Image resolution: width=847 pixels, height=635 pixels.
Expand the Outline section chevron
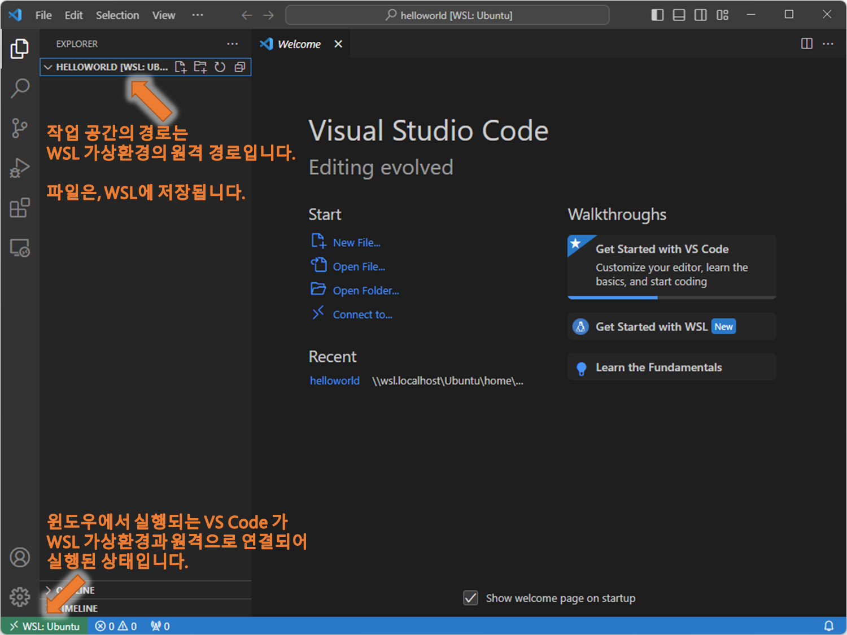tap(48, 590)
